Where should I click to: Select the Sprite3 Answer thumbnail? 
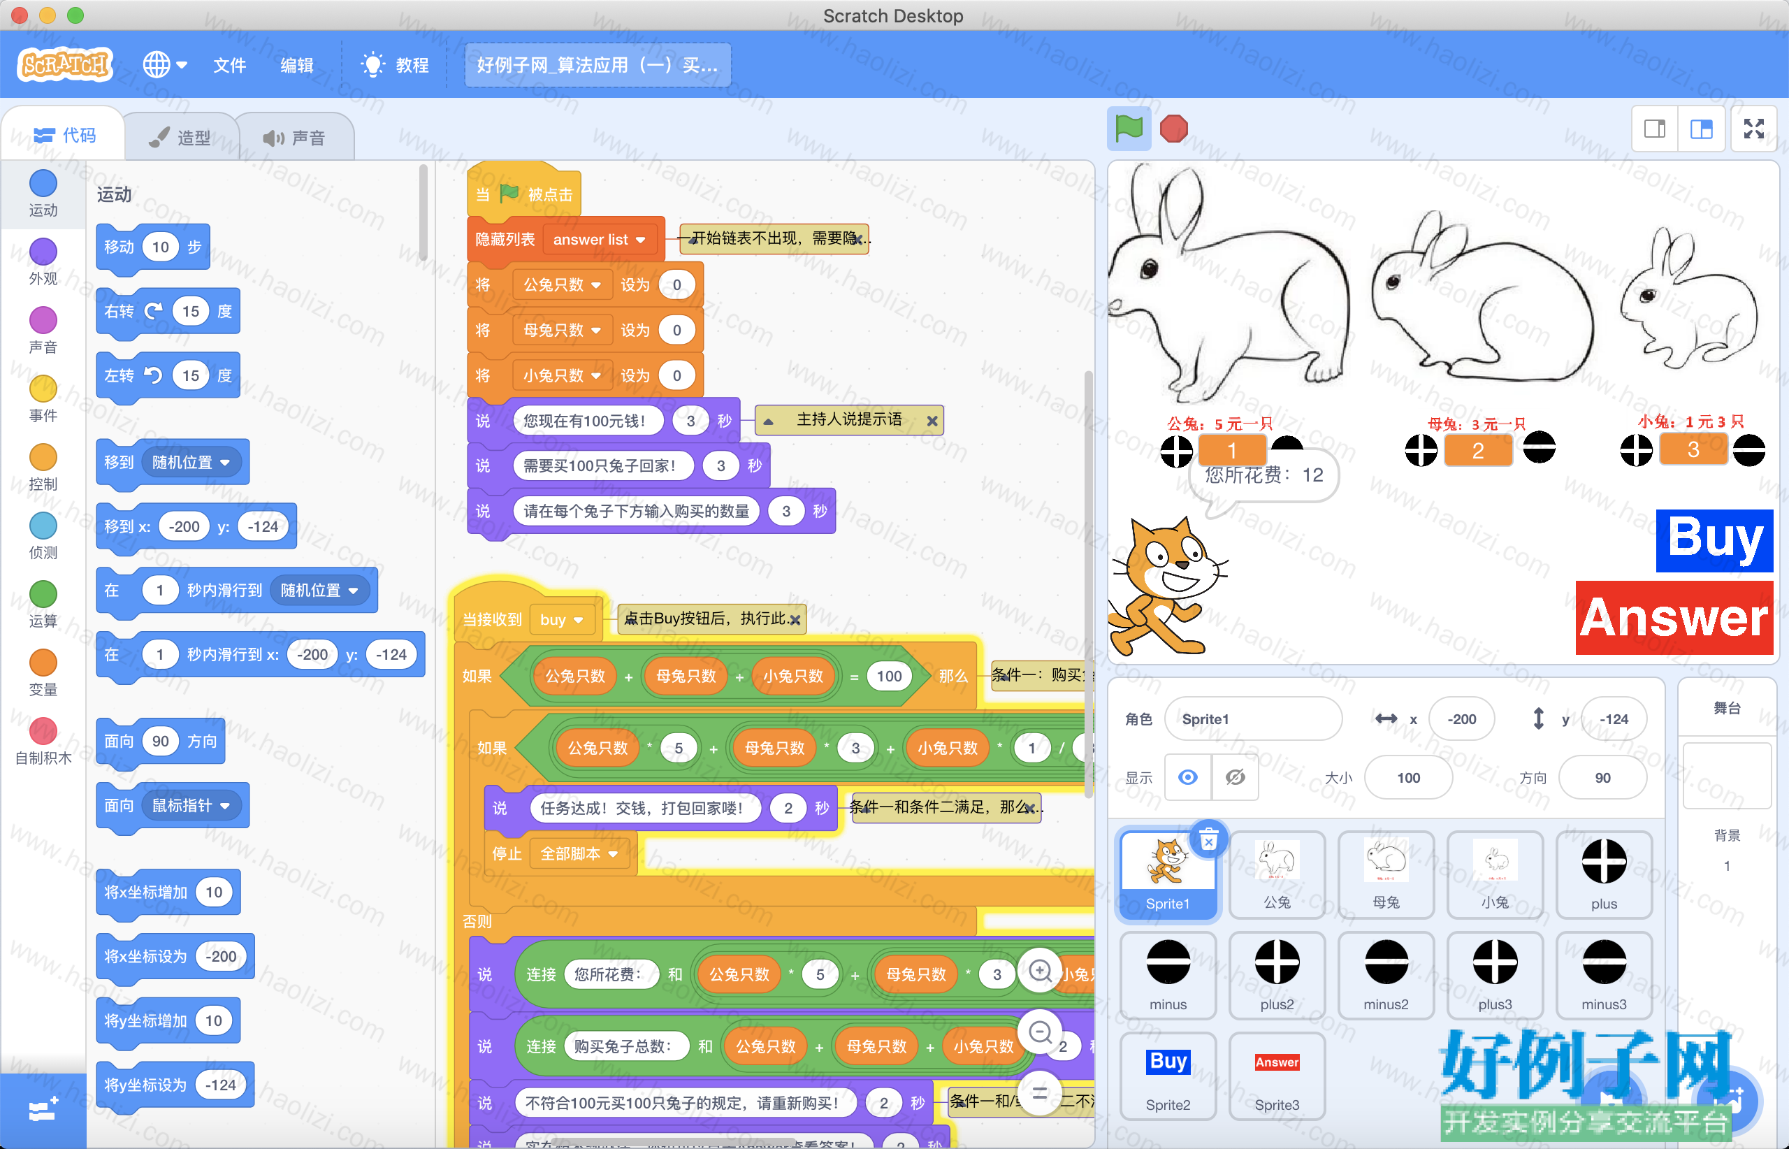point(1277,1076)
